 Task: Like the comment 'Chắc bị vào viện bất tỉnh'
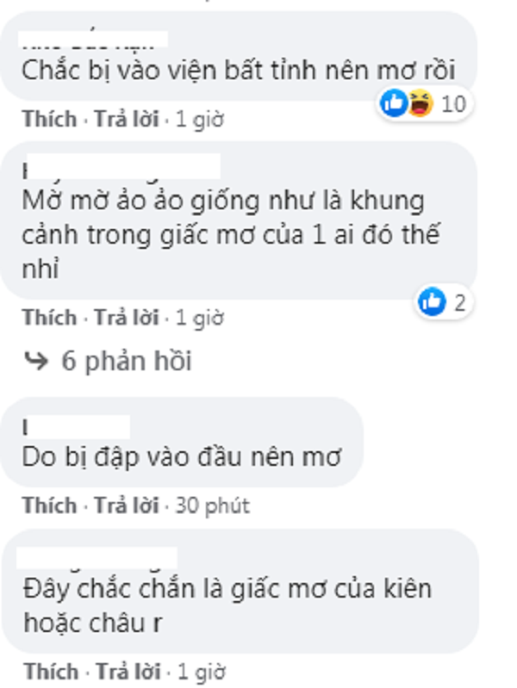point(50,119)
